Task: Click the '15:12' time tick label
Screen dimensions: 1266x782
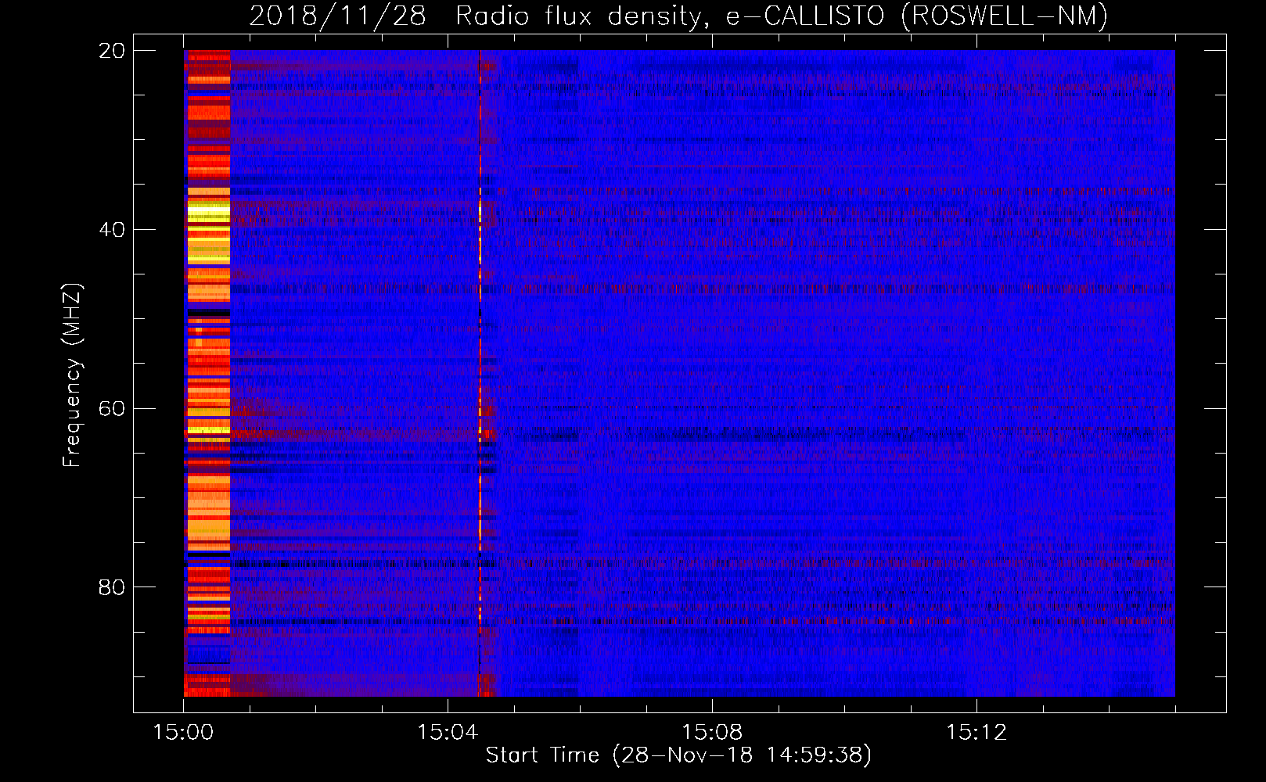Action: pyautogui.click(x=976, y=733)
